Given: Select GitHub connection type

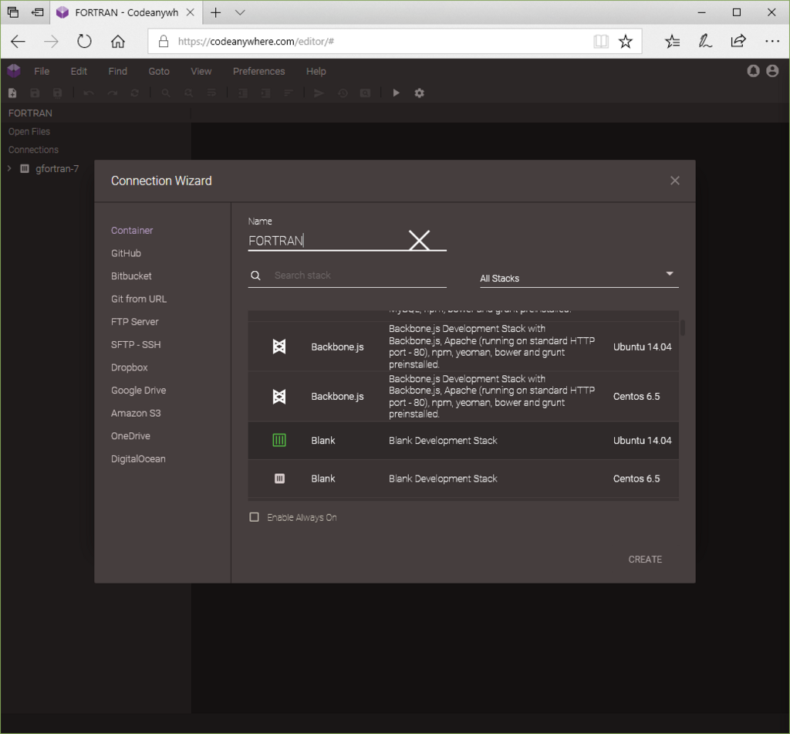Looking at the screenshot, I should pos(126,253).
